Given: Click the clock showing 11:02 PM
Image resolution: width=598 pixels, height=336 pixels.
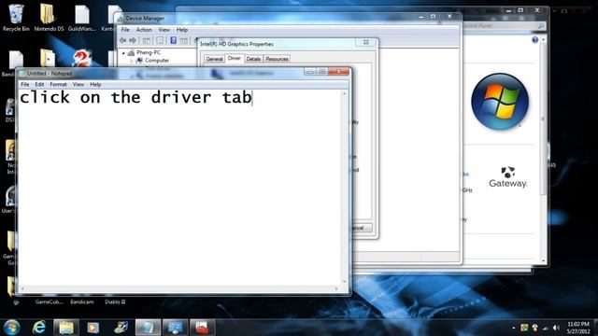Looking at the screenshot, I should click(578, 328).
